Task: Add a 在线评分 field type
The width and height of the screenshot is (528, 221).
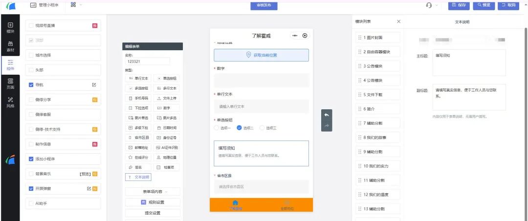Action: tap(138, 157)
